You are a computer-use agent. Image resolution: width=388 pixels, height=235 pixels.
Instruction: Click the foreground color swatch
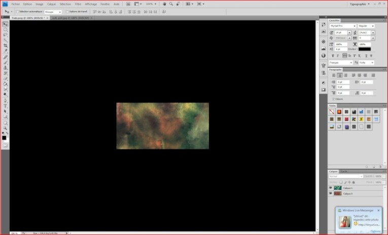point(4,138)
